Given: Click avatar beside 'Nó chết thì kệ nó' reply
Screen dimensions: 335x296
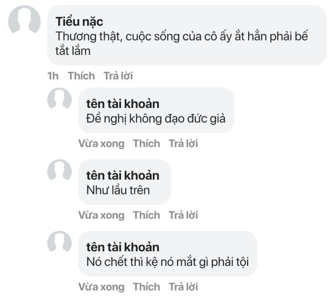Looking at the screenshot, I should 59,242.
